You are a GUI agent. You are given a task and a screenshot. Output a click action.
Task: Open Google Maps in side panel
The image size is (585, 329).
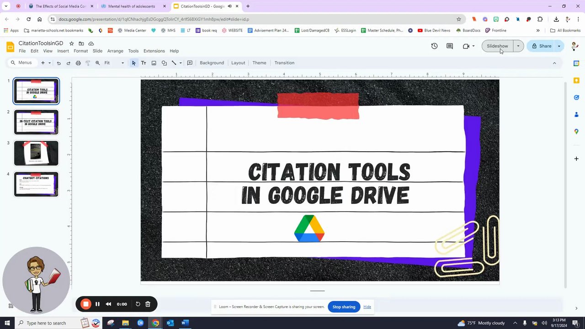point(576,132)
